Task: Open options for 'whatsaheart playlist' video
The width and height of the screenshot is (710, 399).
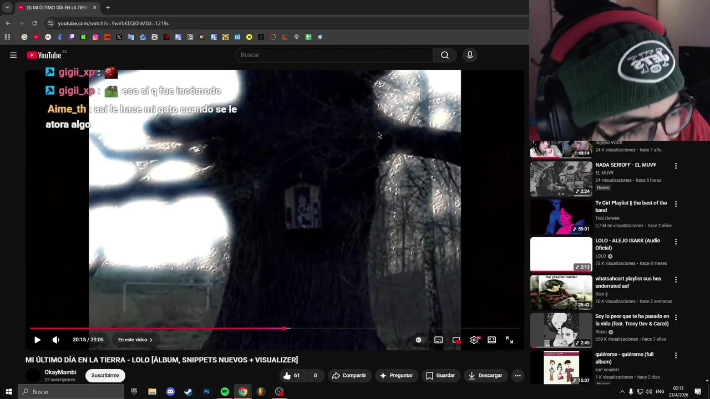Action: pos(676,280)
